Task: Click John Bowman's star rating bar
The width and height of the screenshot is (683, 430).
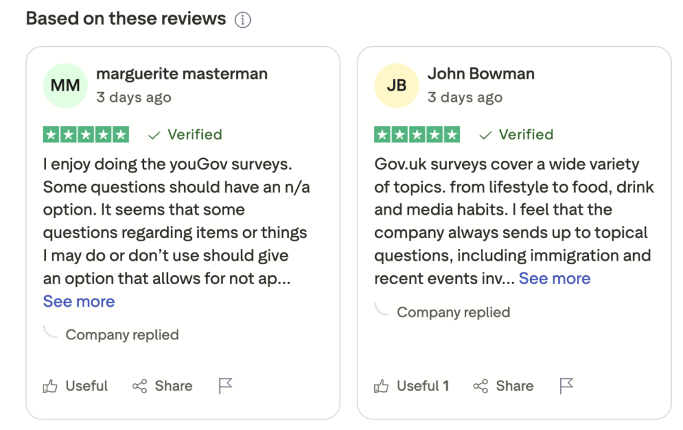Action: coord(417,134)
